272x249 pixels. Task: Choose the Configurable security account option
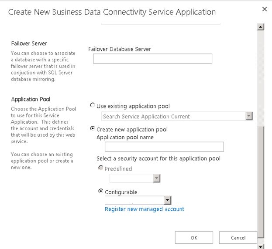[x=101, y=192]
